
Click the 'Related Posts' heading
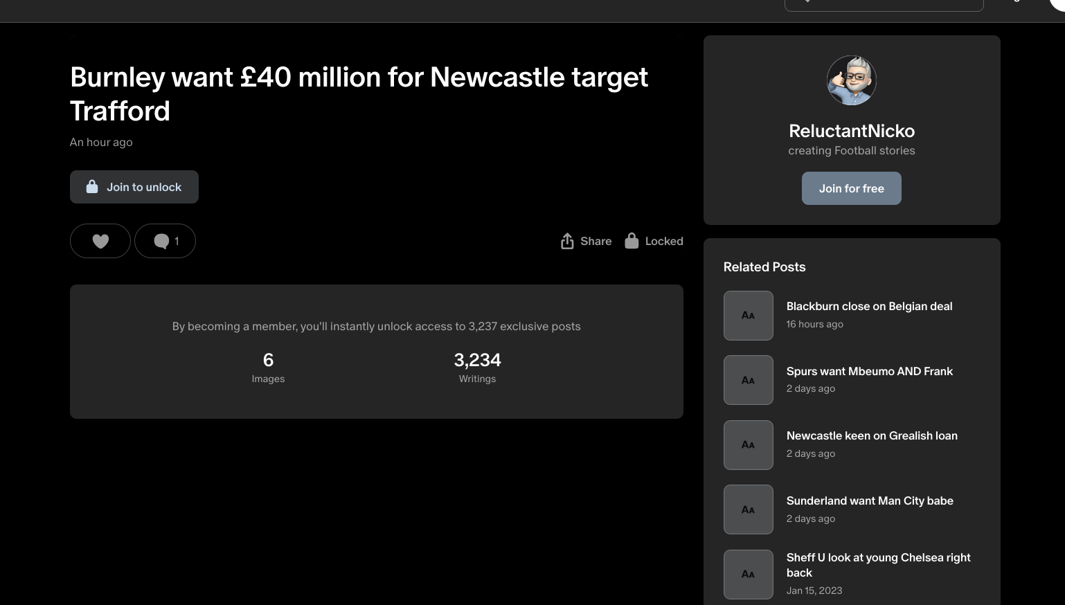click(x=764, y=267)
